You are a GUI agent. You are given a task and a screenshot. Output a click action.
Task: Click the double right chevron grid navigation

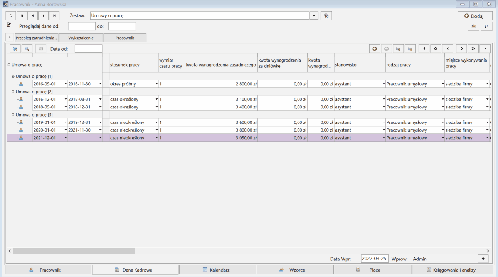473,49
